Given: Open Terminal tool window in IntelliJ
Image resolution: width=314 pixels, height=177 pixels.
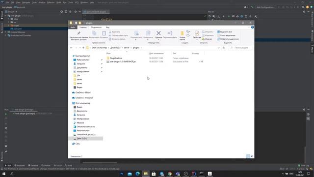Looking at the screenshot, I should (33, 166).
